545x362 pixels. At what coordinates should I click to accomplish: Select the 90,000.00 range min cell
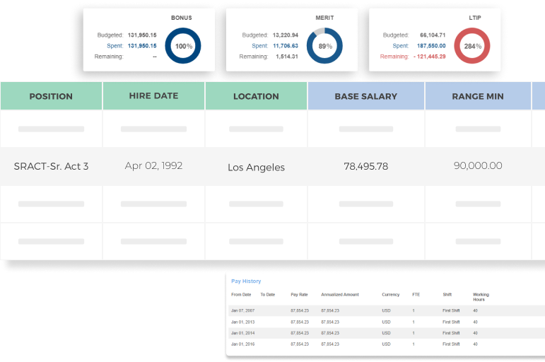(x=477, y=166)
